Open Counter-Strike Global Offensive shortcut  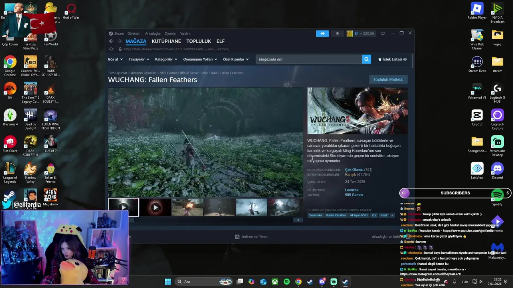30,66
